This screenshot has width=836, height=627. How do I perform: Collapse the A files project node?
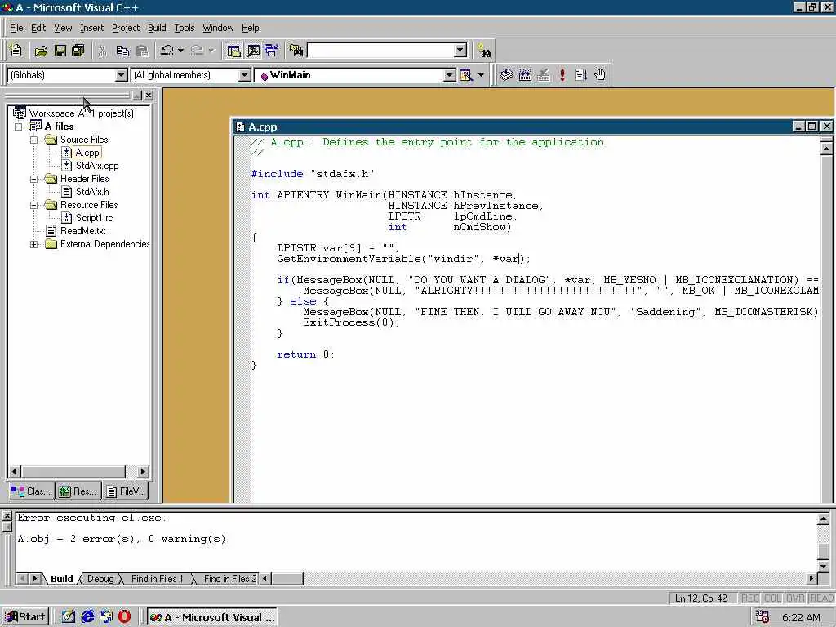[x=19, y=127]
